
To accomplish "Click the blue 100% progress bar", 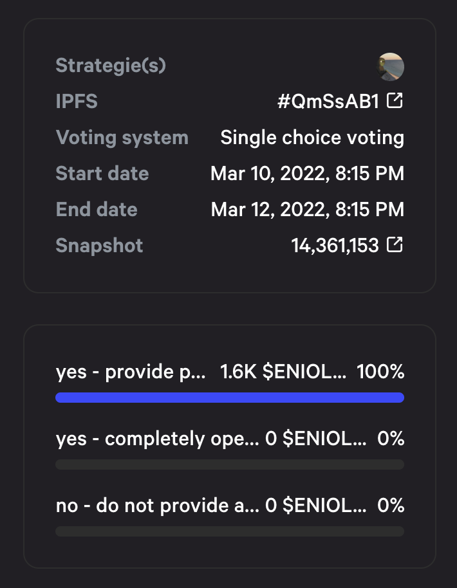I will [x=230, y=398].
